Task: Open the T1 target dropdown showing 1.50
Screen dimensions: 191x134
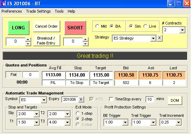Action: point(36,122)
